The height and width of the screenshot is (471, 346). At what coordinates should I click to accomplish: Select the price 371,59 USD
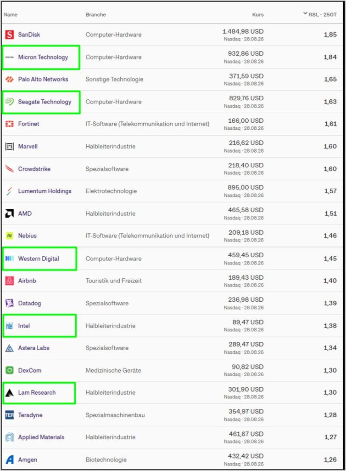pyautogui.click(x=246, y=76)
